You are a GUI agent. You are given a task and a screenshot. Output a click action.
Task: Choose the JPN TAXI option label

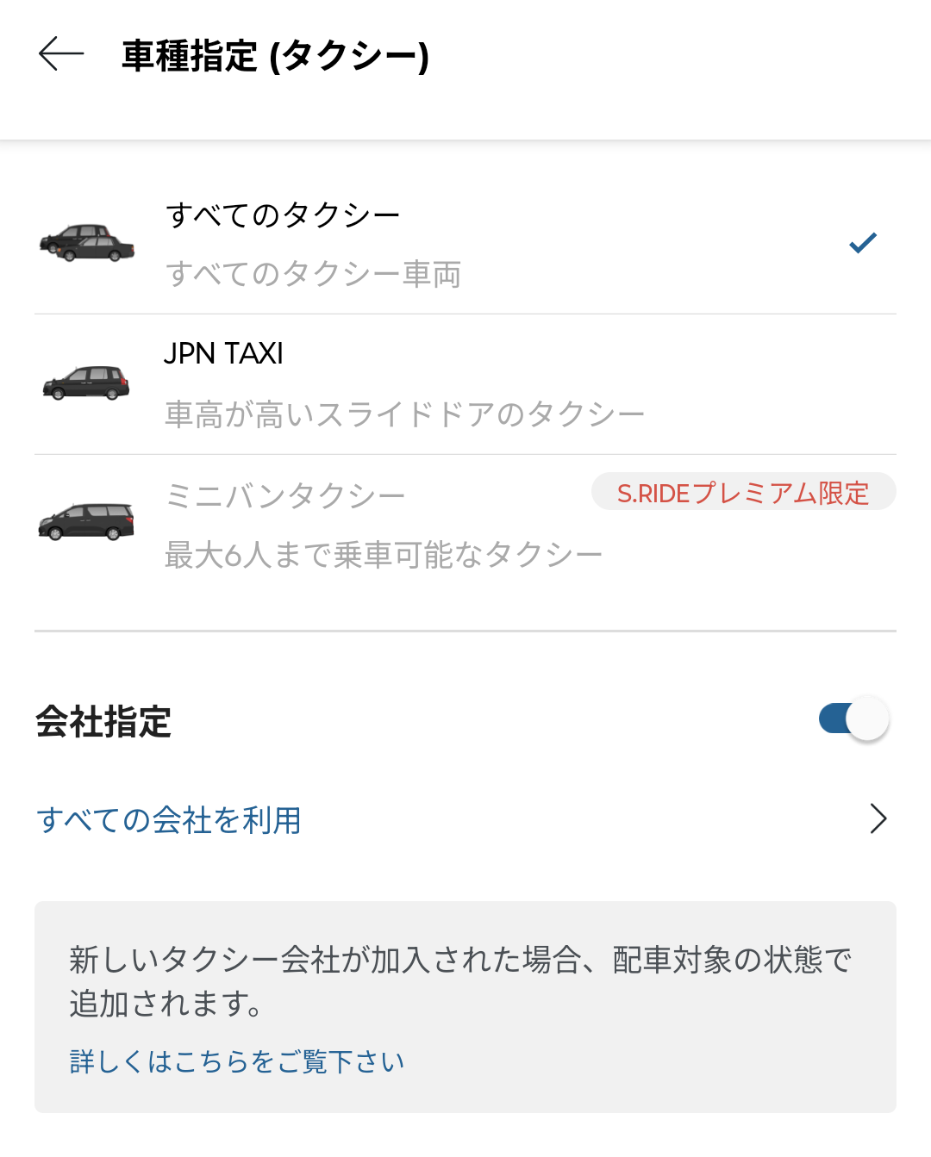[223, 354]
